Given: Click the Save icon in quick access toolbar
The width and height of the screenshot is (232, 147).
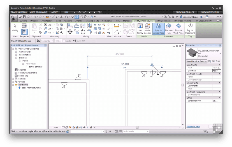Looking at the screenshot, I should 24,17.
